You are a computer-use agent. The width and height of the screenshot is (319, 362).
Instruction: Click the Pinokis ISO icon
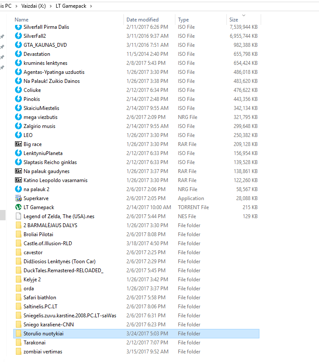click(x=18, y=99)
